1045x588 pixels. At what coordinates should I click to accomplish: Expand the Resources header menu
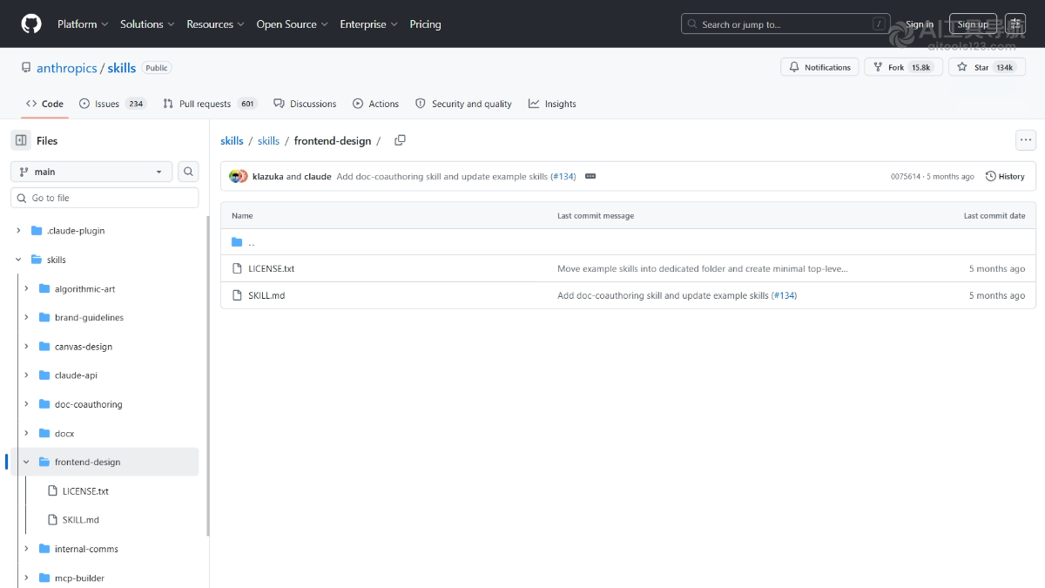click(215, 24)
